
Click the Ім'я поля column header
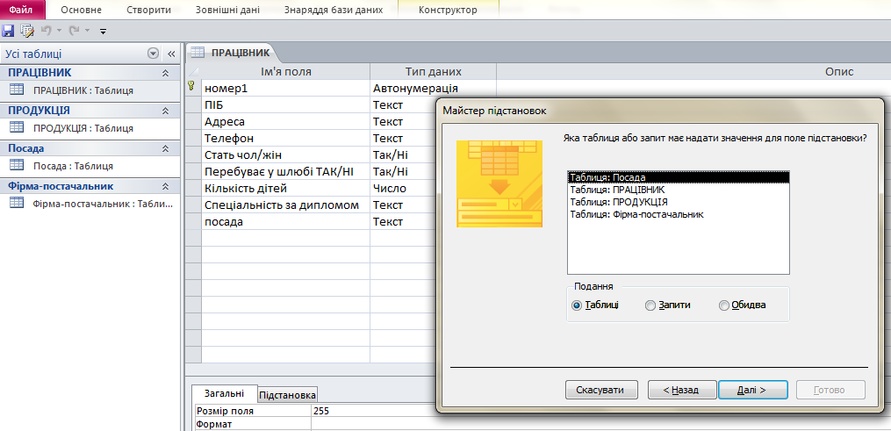pos(286,72)
